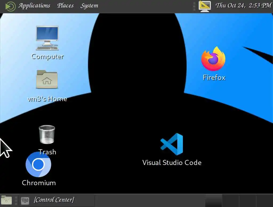
Task: Click the show desktop button in bottom panel
Action: [x=6, y=201]
